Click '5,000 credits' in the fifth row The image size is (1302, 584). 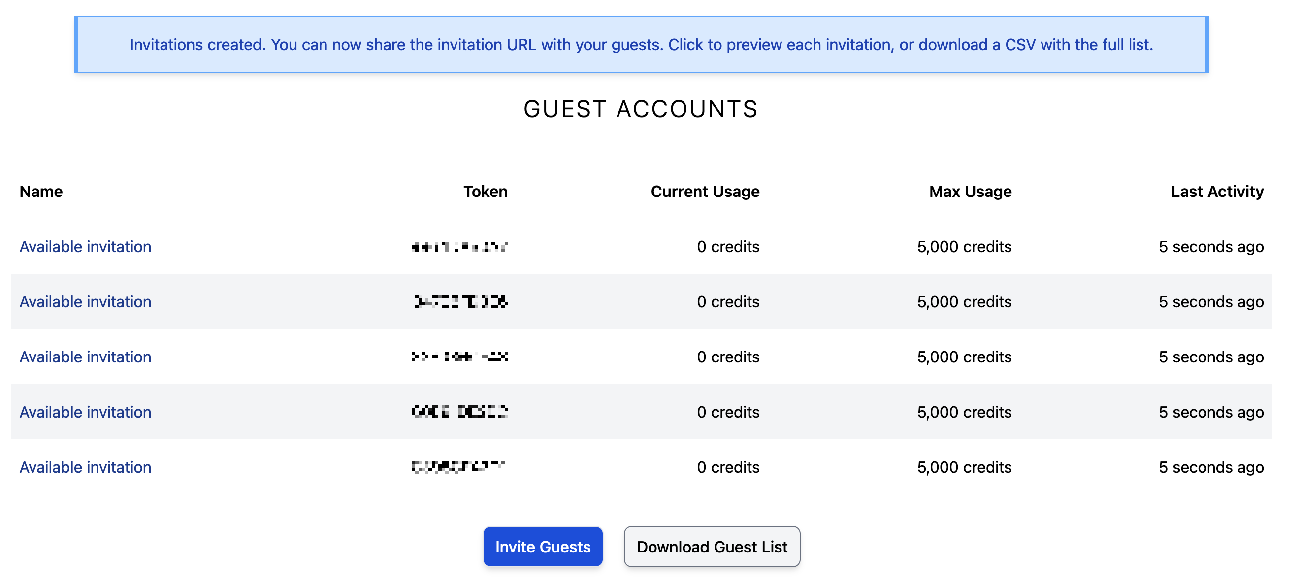pyautogui.click(x=964, y=467)
